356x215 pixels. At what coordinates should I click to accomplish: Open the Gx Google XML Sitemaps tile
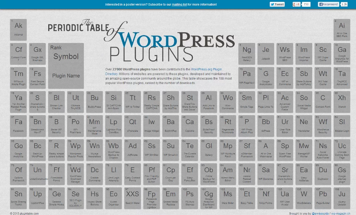coord(37,54)
